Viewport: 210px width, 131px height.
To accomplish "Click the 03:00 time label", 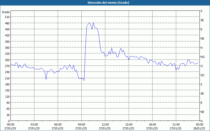I will click(34, 125).
